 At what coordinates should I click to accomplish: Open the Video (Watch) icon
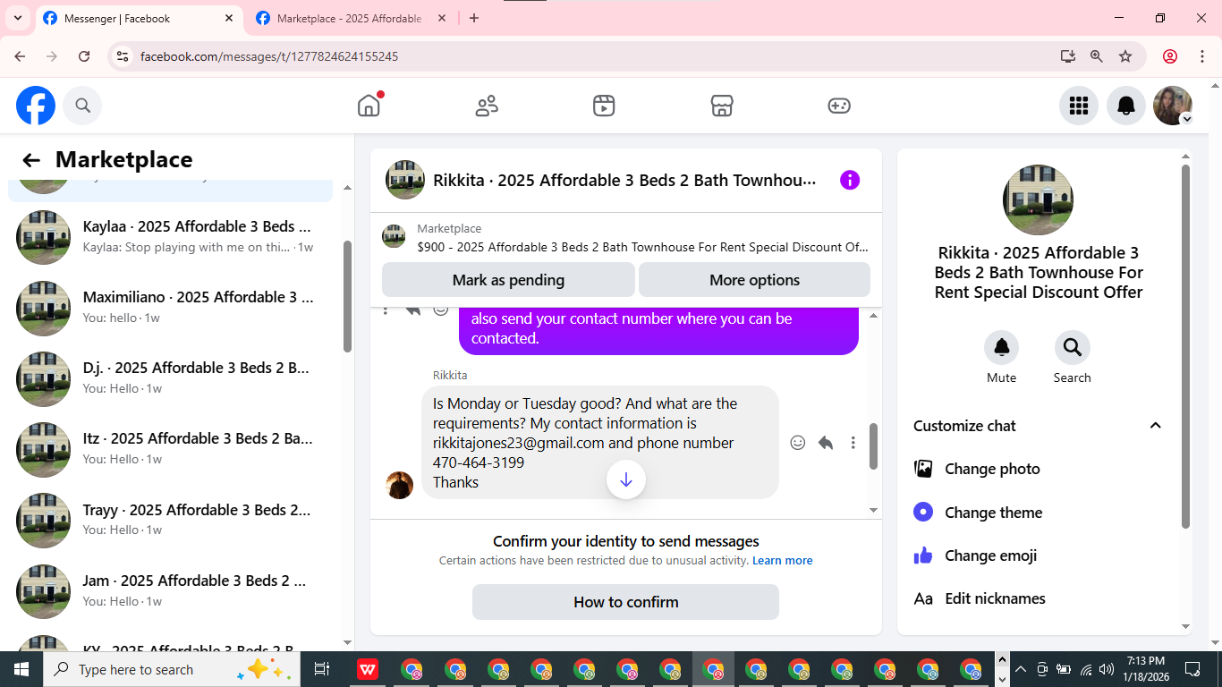(604, 106)
